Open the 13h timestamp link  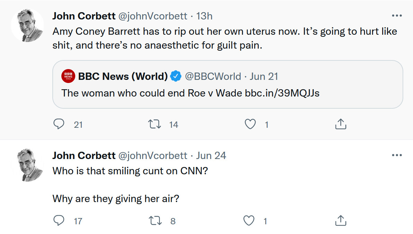pyautogui.click(x=204, y=16)
